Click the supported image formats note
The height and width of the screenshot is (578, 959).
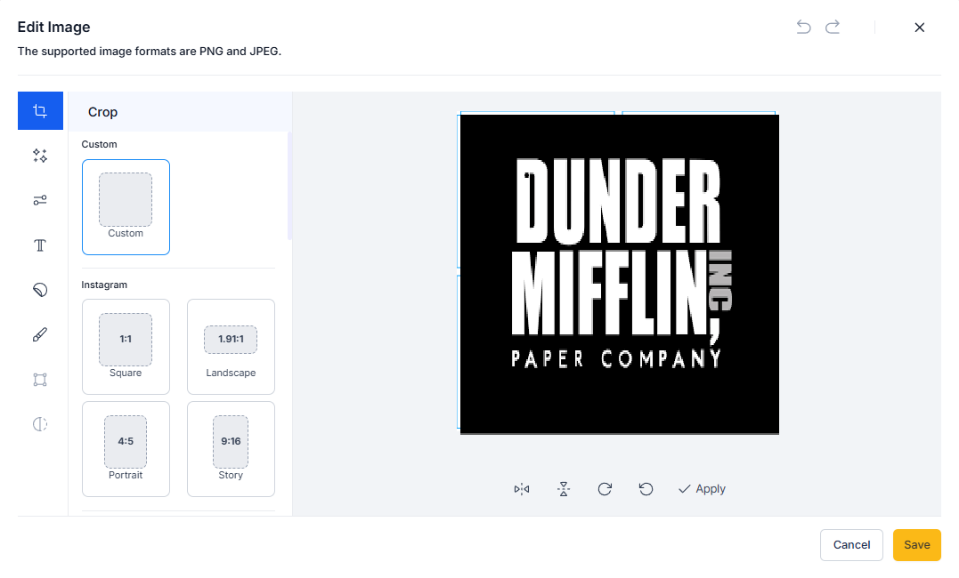tap(150, 52)
